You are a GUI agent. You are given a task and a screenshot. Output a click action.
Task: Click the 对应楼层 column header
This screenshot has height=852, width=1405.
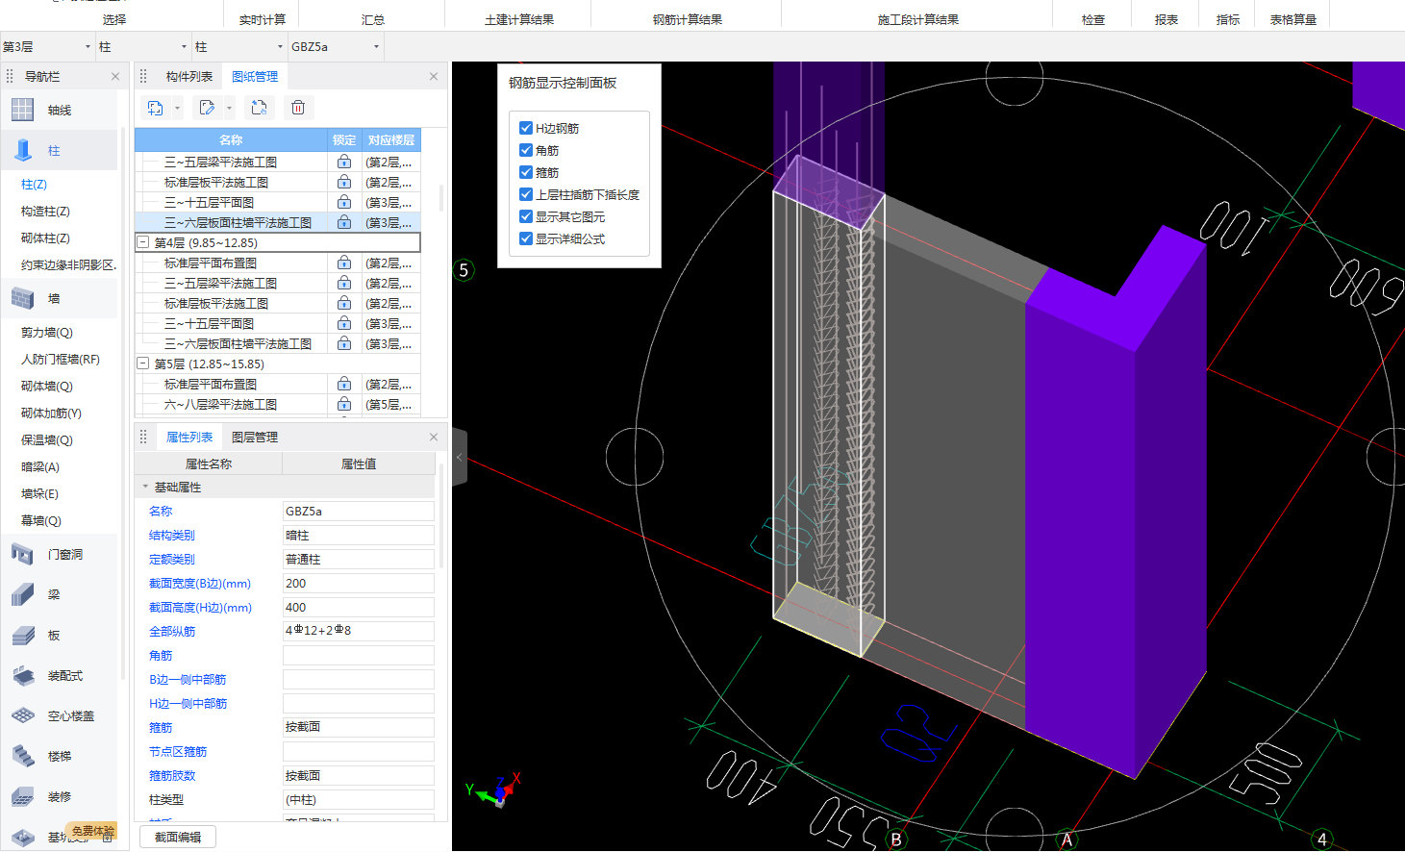pyautogui.click(x=390, y=139)
